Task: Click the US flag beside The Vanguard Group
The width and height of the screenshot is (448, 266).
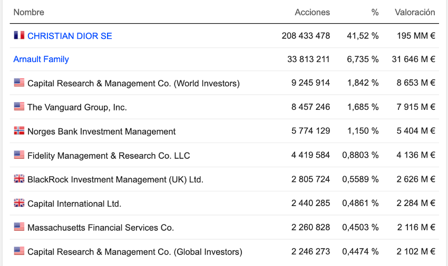Action: pyautogui.click(x=19, y=107)
